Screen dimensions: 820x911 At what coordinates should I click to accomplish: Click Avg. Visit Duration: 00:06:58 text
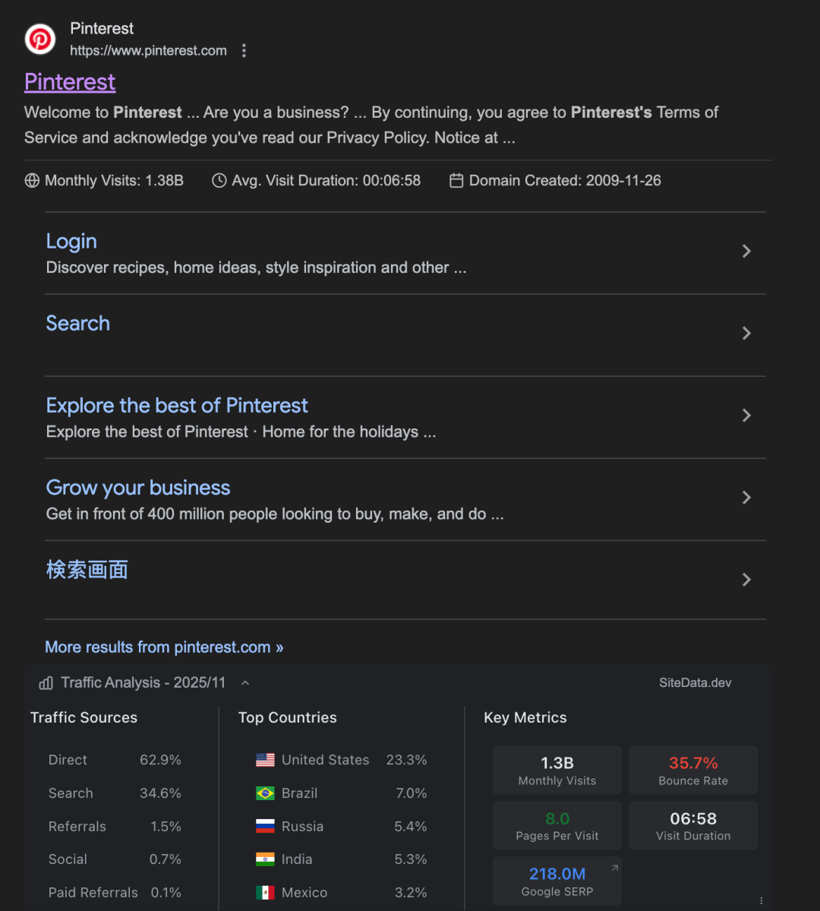(326, 181)
